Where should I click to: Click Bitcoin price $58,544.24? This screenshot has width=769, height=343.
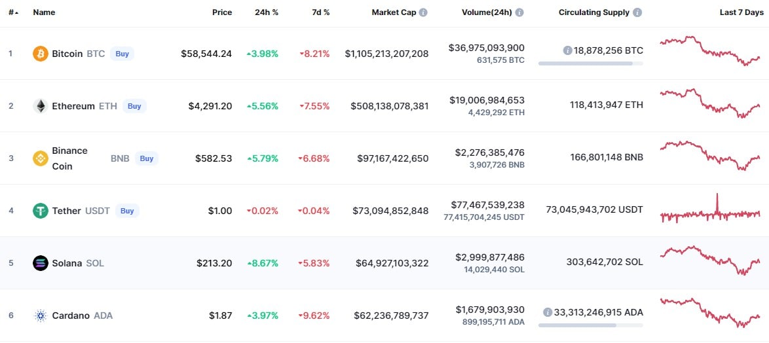(206, 54)
